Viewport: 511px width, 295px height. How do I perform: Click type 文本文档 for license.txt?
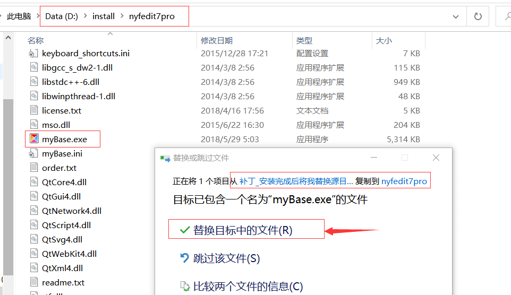pyautogui.click(x=312, y=111)
